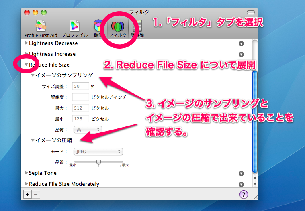Open action menu for Lightness Increase
This screenshot has height=211, width=305.
[x=241, y=54]
